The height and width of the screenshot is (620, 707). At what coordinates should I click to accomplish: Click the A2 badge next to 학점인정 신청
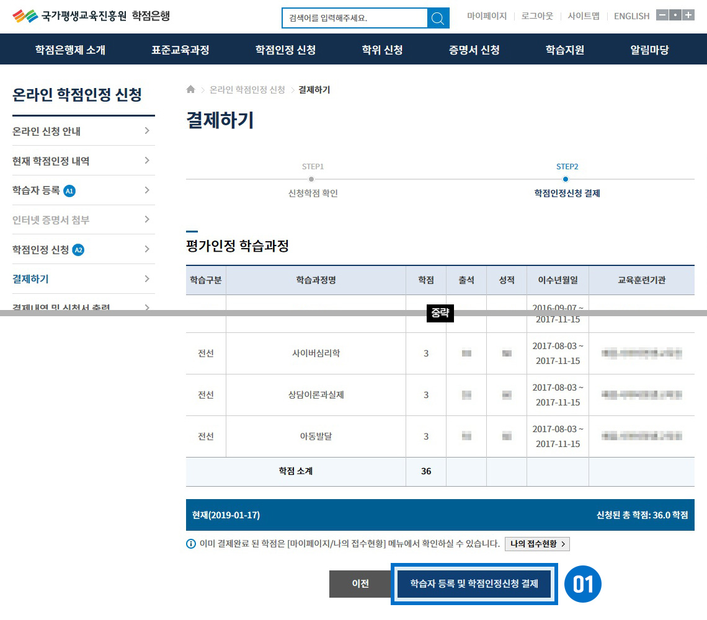point(78,250)
